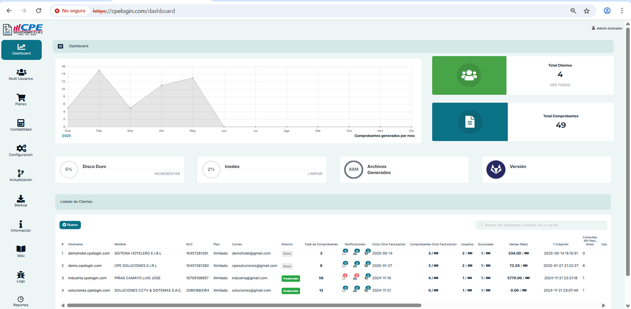This screenshot has height=309, width=631.
Task: Open Información in the sidebar
Action: pyautogui.click(x=21, y=226)
